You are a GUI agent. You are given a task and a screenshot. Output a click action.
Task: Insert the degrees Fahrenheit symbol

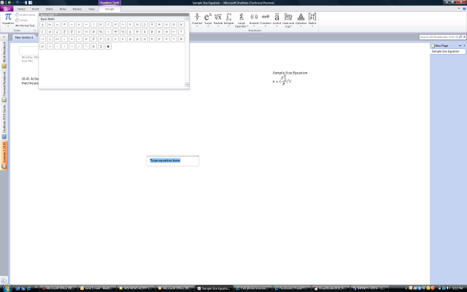tap(115, 31)
